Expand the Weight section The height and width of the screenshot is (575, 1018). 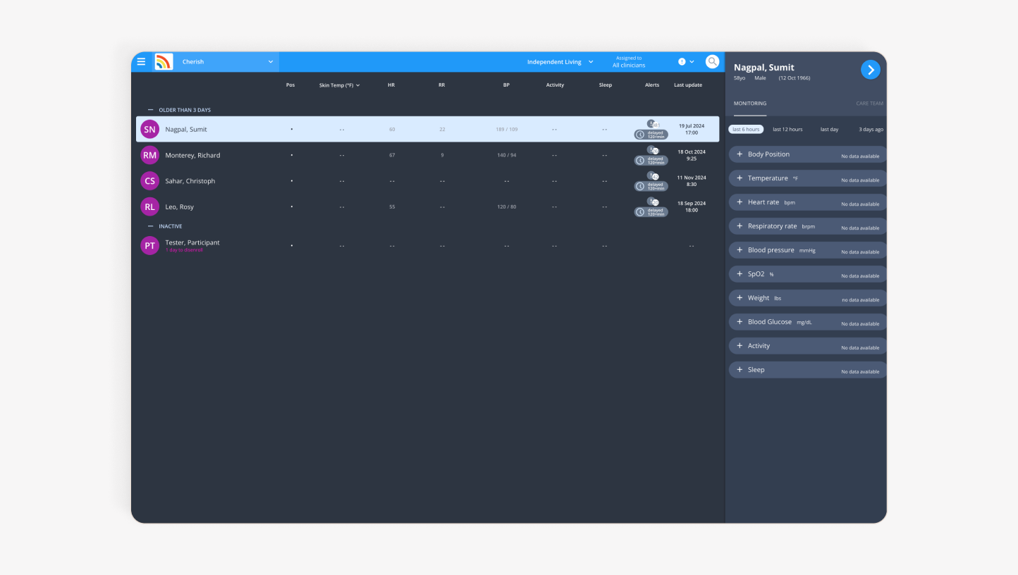[x=808, y=298]
